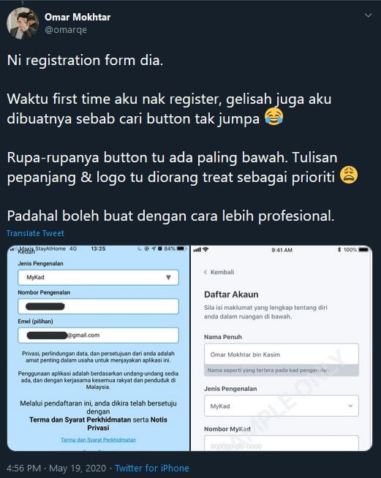Click the Translate Tweet link

coord(35,233)
